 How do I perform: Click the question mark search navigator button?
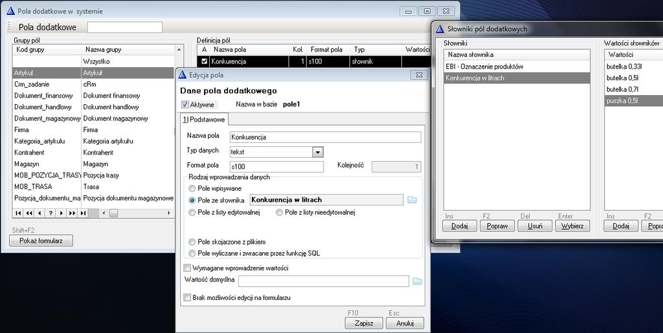(51, 213)
